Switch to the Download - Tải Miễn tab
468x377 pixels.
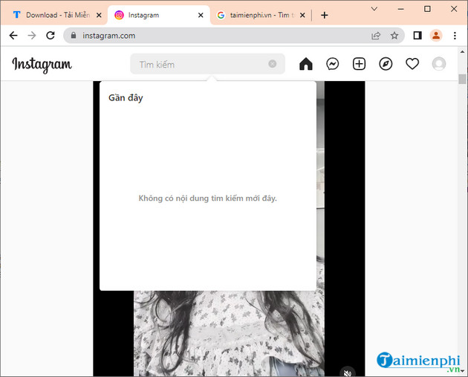point(52,15)
